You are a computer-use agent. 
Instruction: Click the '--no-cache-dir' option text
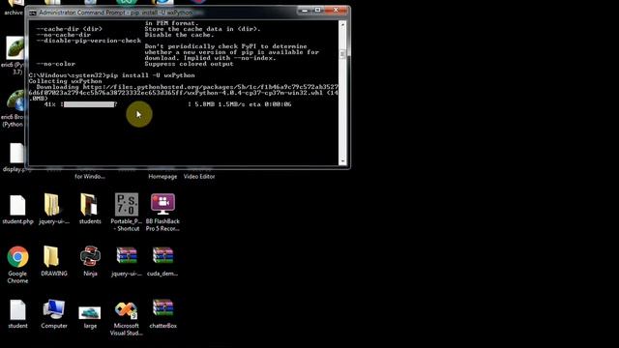click(64, 35)
